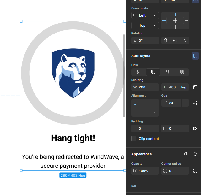Screen dimensions: 201x195
Task: Click the Corner radius field
Action: pyautogui.click(x=175, y=171)
